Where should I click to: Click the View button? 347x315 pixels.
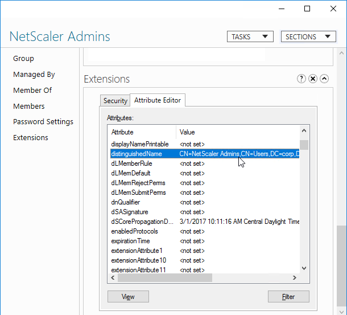point(128,297)
